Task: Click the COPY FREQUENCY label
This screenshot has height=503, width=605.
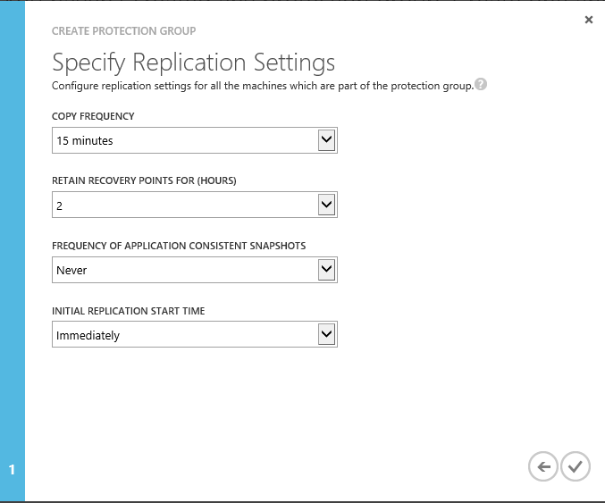Action: tap(93, 117)
